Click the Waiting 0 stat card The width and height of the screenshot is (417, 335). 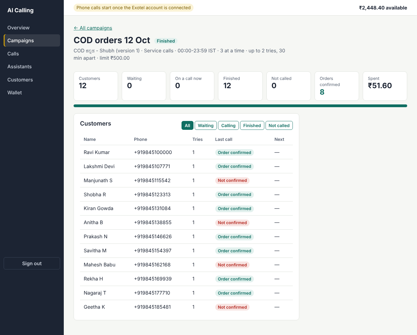tap(144, 86)
